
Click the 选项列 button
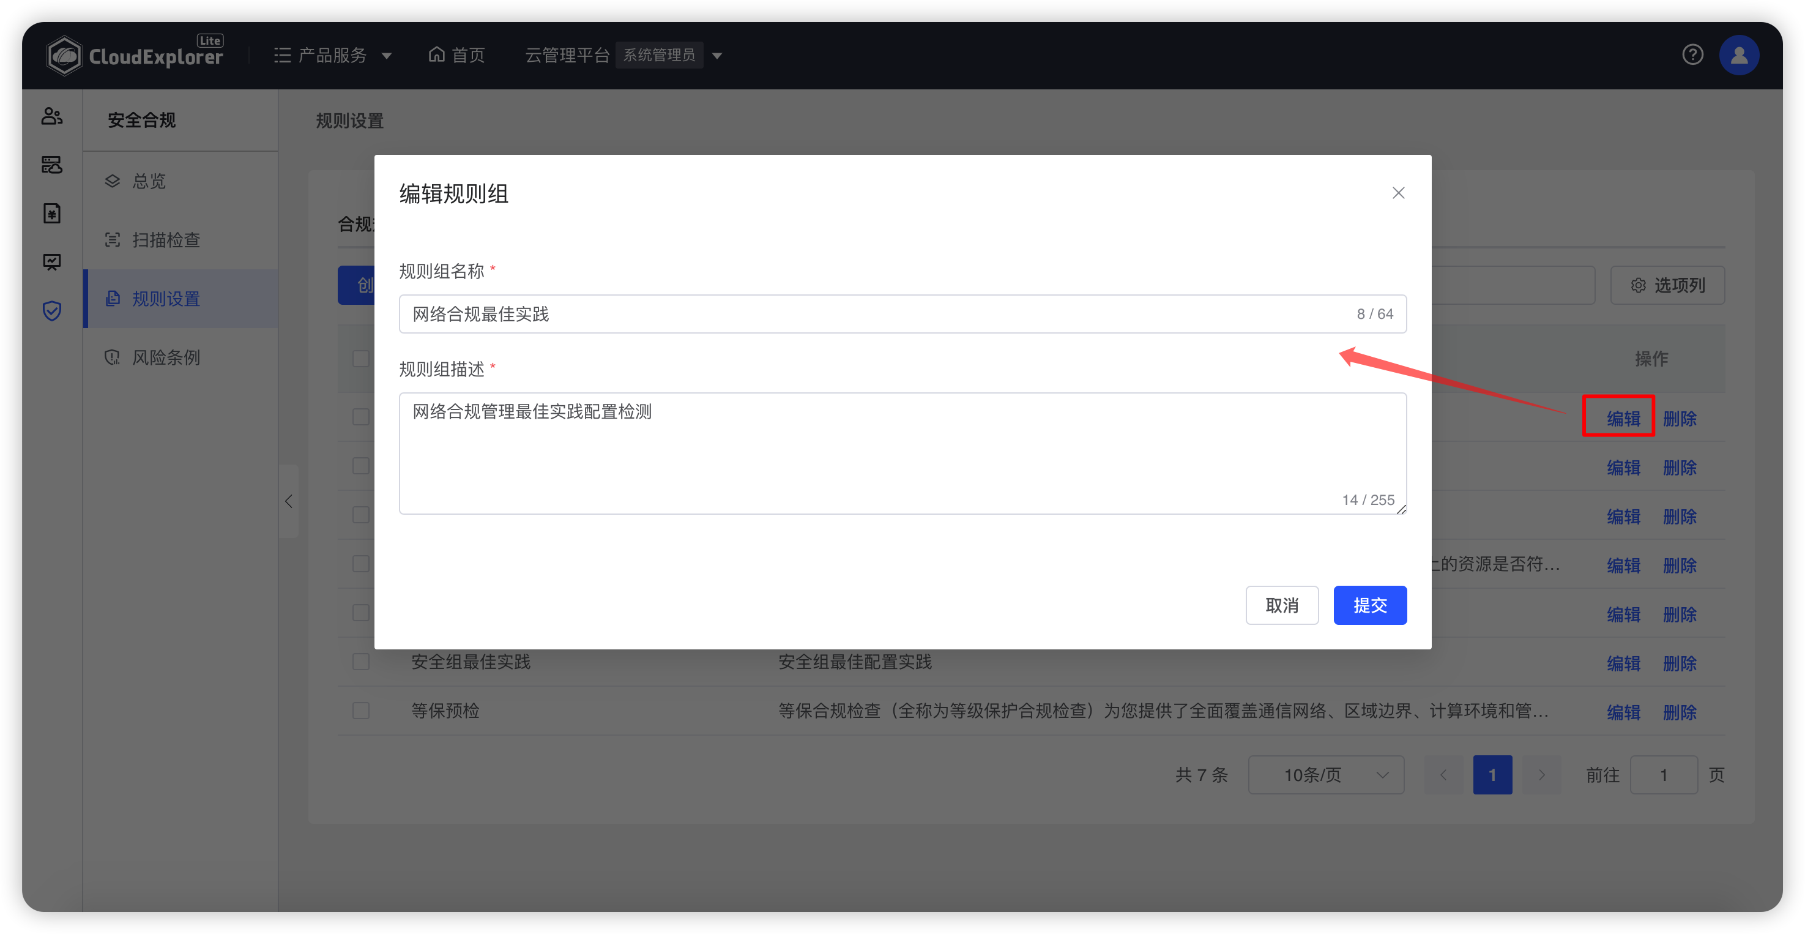click(x=1667, y=285)
